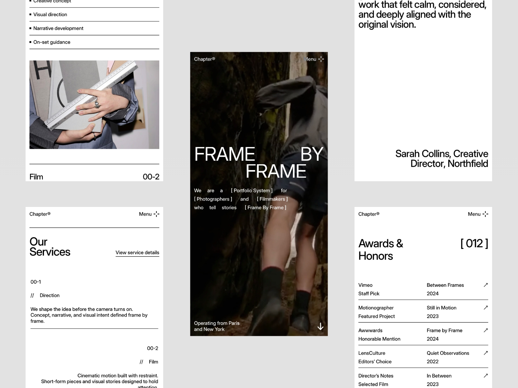Select the Portfolio System bracketed text
Screen dimensions: 518x388
pos(252,190)
